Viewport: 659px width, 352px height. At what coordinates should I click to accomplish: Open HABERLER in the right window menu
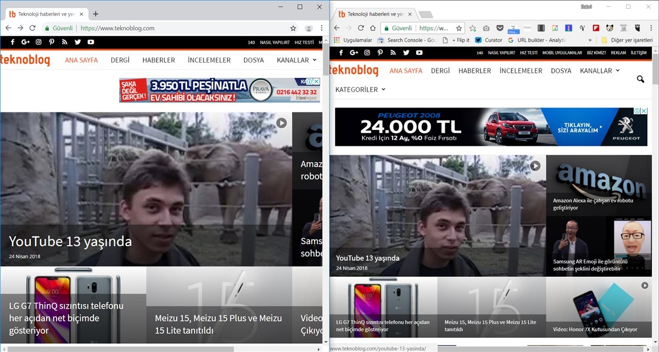click(x=474, y=71)
